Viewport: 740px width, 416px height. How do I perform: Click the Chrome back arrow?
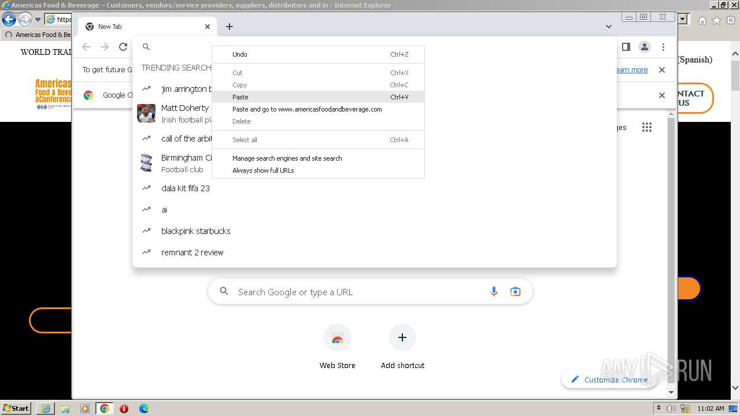pos(86,47)
